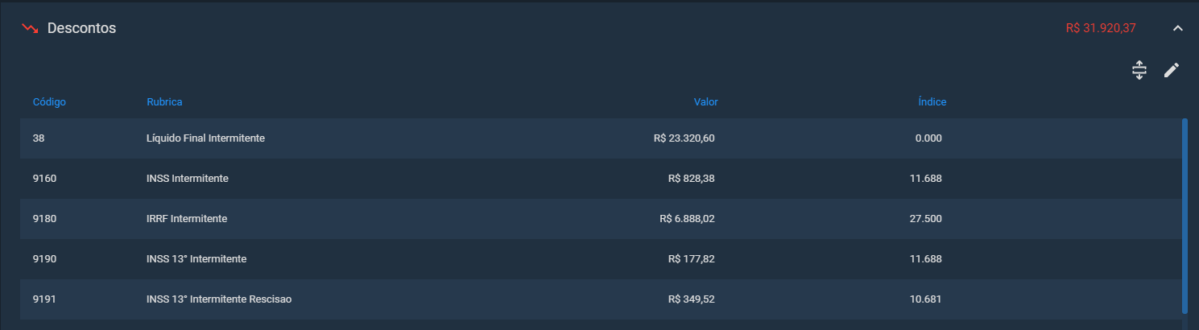The height and width of the screenshot is (330, 1199).
Task: Click the red trending-down Descontos icon
Action: [x=30, y=28]
